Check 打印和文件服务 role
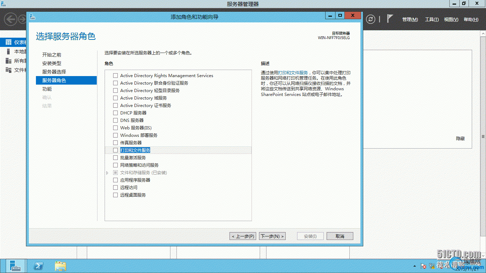486x273 pixels. (115, 150)
